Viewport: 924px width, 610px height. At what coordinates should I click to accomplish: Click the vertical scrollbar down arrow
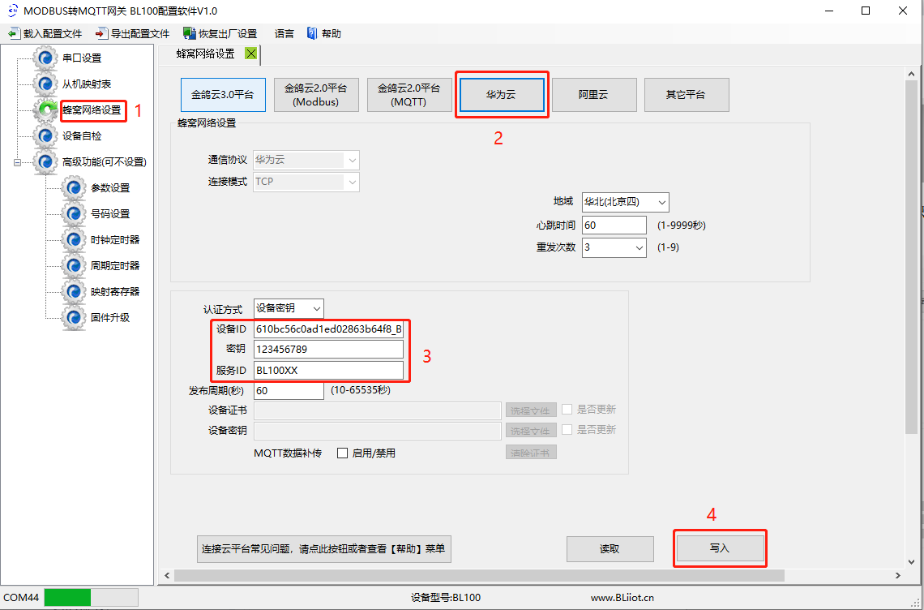pos(912,561)
